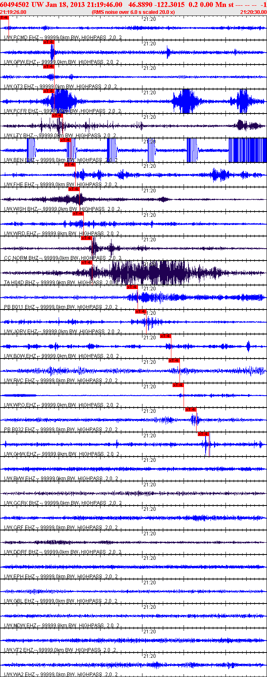Image resolution: width=267 pixels, height=677 pixels.
Task: Select the PB.B011 EHZ station label
Action: [x=19, y=307]
